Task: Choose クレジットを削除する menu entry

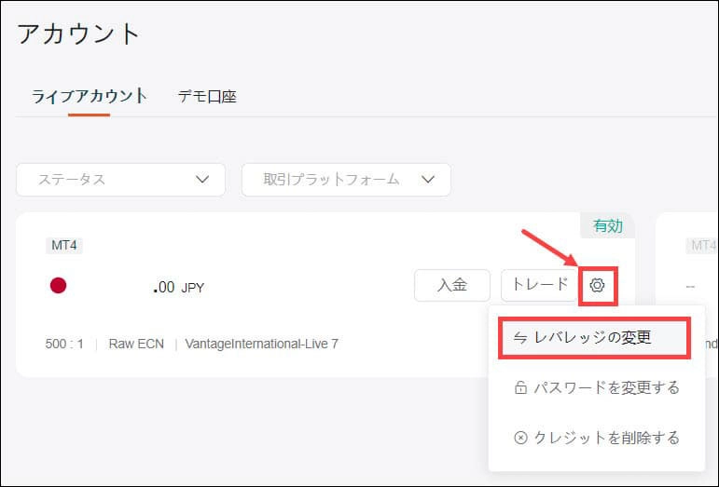Action: 605,438
